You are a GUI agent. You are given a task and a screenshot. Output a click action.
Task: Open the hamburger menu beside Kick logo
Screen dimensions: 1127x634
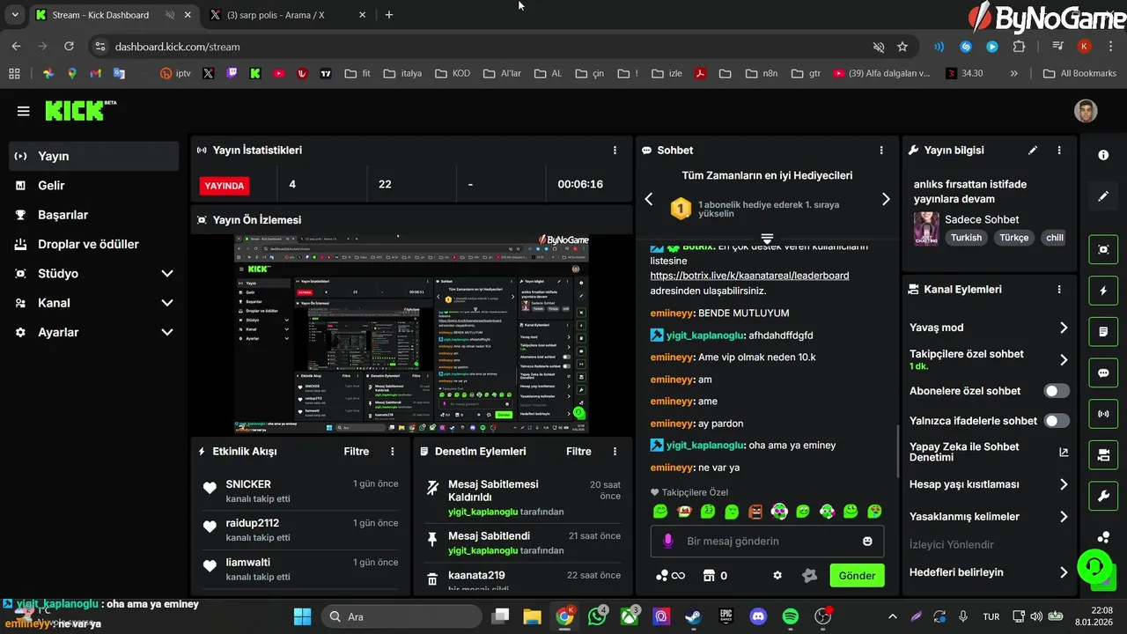click(23, 111)
